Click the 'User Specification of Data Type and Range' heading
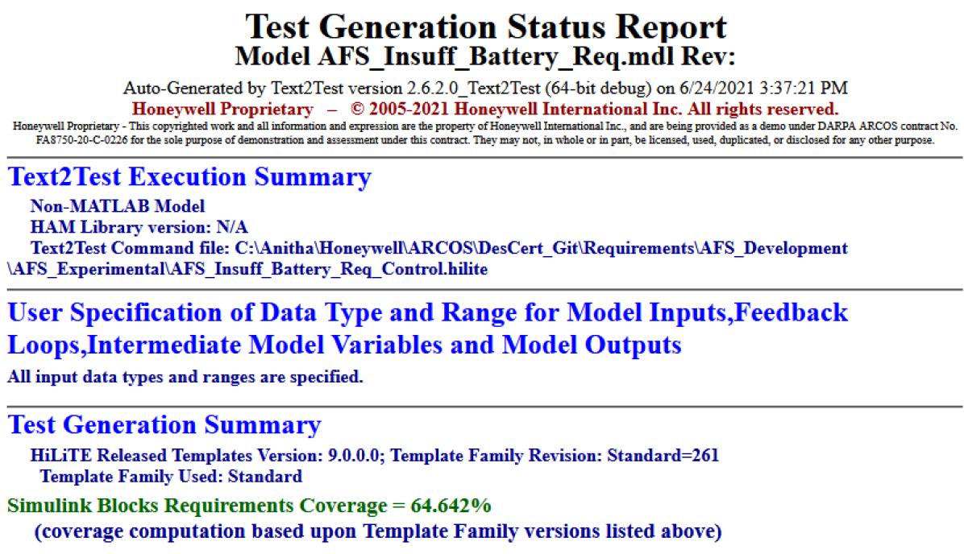964x554 pixels. (x=427, y=329)
